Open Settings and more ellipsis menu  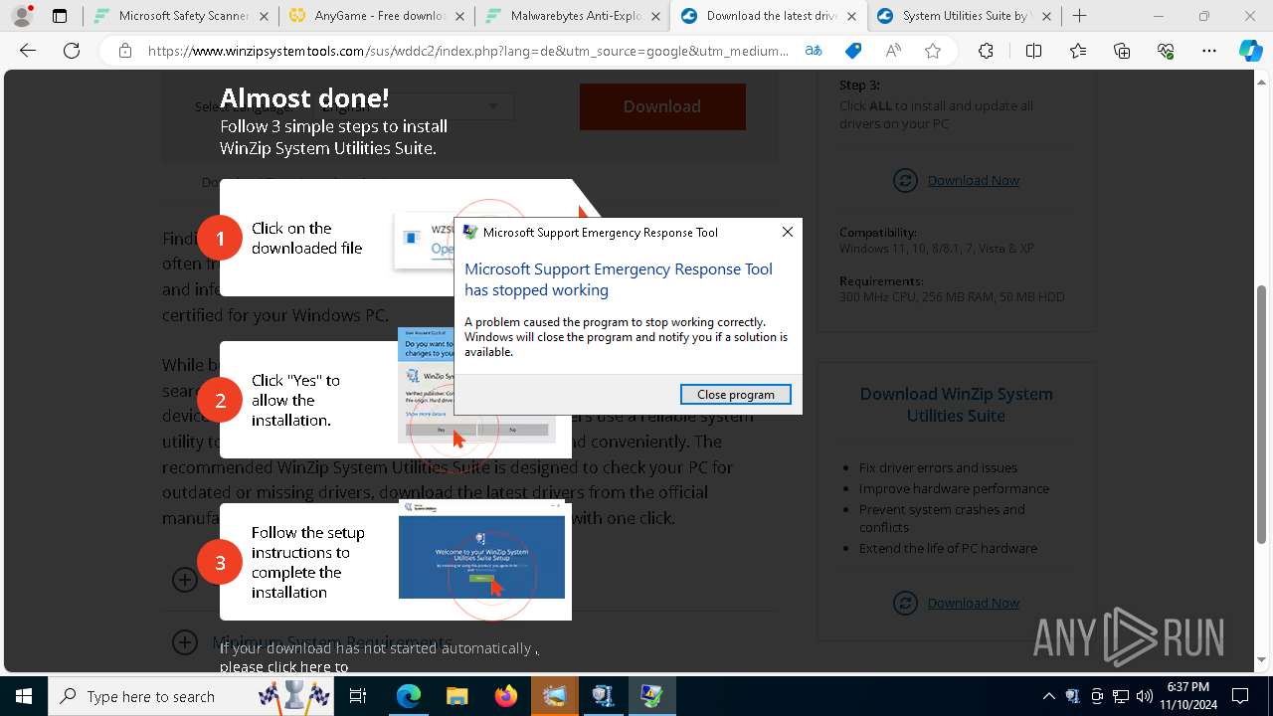point(1209,51)
